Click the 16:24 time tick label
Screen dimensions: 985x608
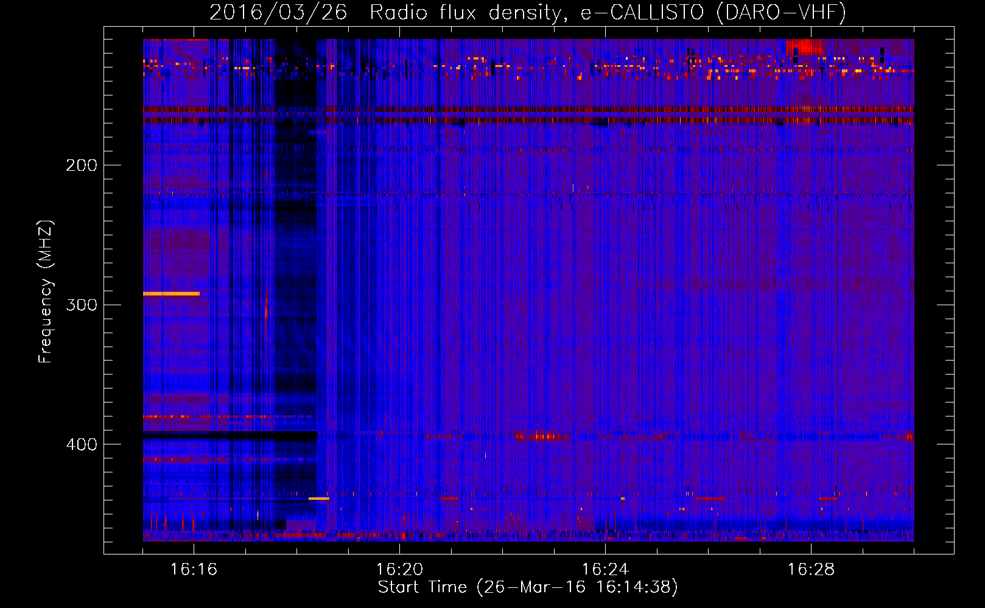tap(605, 570)
